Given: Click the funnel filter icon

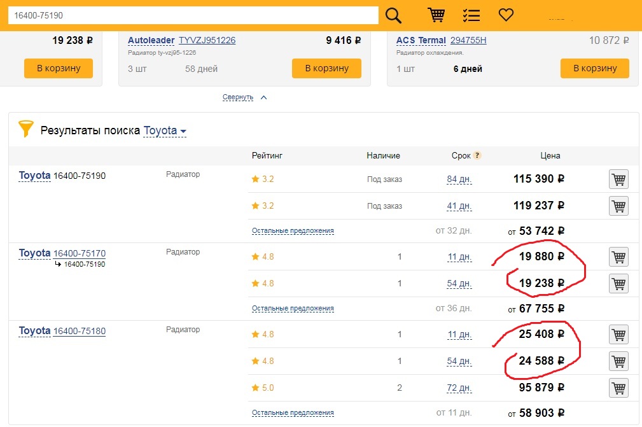Looking at the screenshot, I should pyautogui.click(x=25, y=129).
